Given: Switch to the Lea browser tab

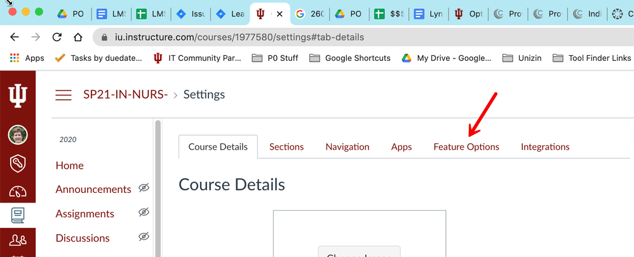Looking at the screenshot, I should coord(231,14).
